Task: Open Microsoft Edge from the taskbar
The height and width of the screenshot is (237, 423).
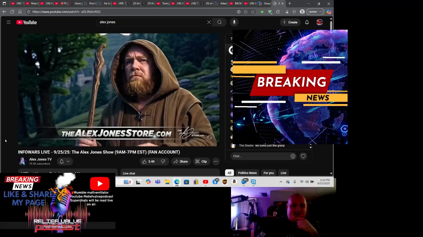Action: pos(177,182)
